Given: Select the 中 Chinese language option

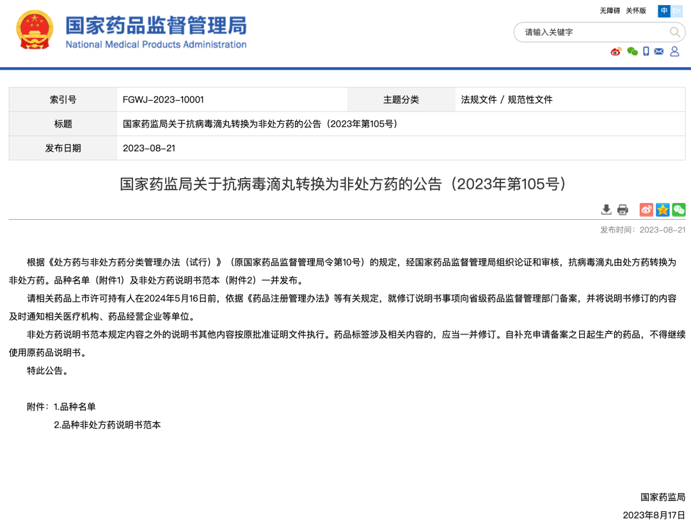Looking at the screenshot, I should pos(665,11).
